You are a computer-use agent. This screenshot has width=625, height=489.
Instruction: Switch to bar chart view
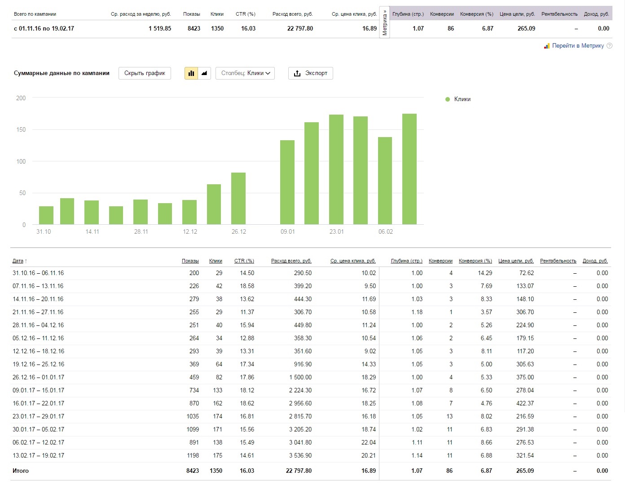point(191,73)
